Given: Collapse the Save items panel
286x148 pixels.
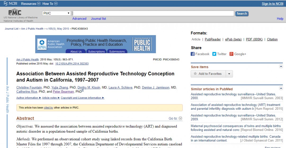Looking at the screenshot, I should [281, 67].
